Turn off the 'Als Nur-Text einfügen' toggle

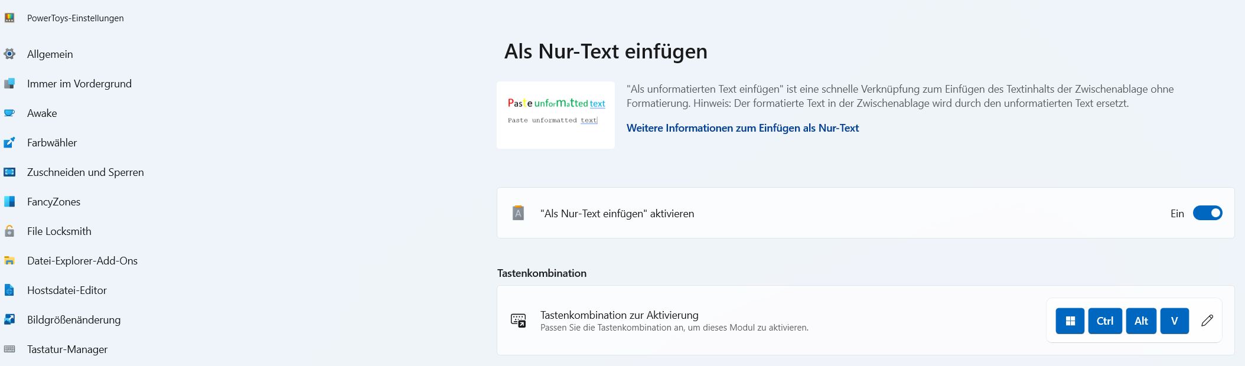point(1207,213)
